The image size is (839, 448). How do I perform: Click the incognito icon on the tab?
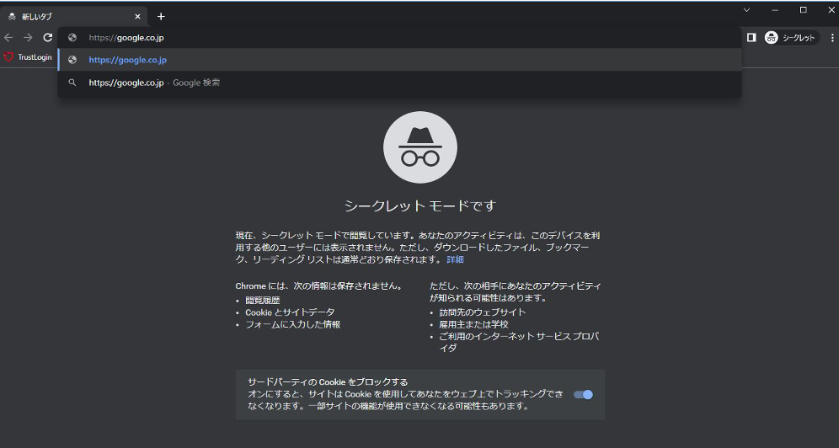coord(12,17)
